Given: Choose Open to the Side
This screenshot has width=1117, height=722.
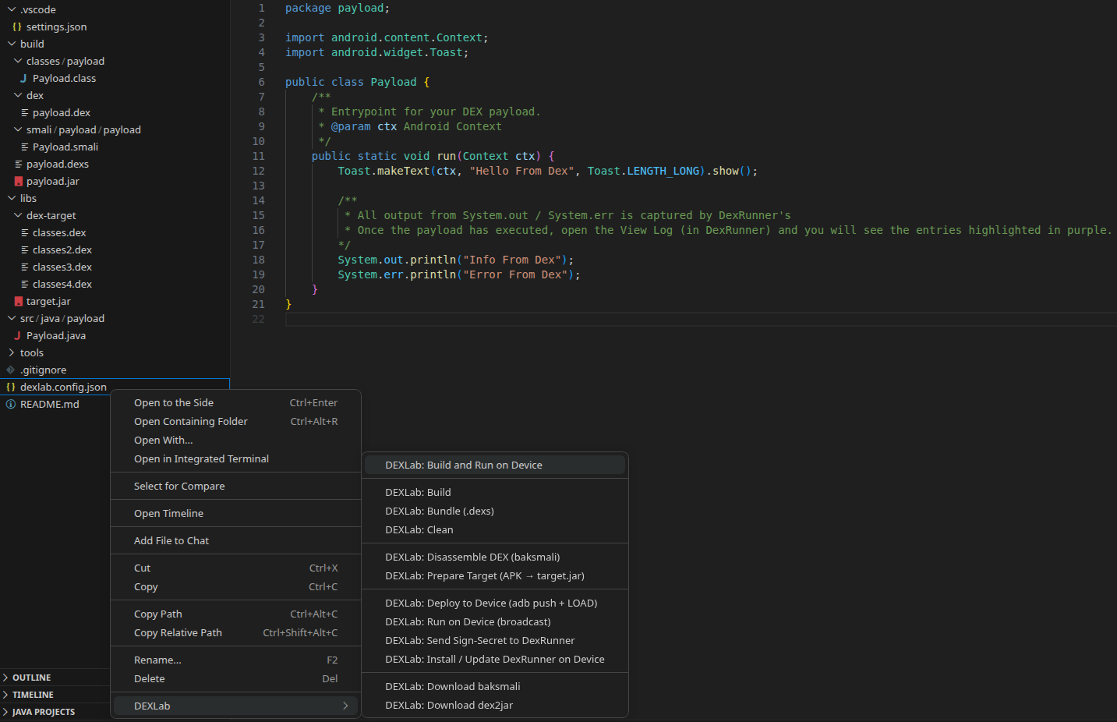Looking at the screenshot, I should [235, 402].
